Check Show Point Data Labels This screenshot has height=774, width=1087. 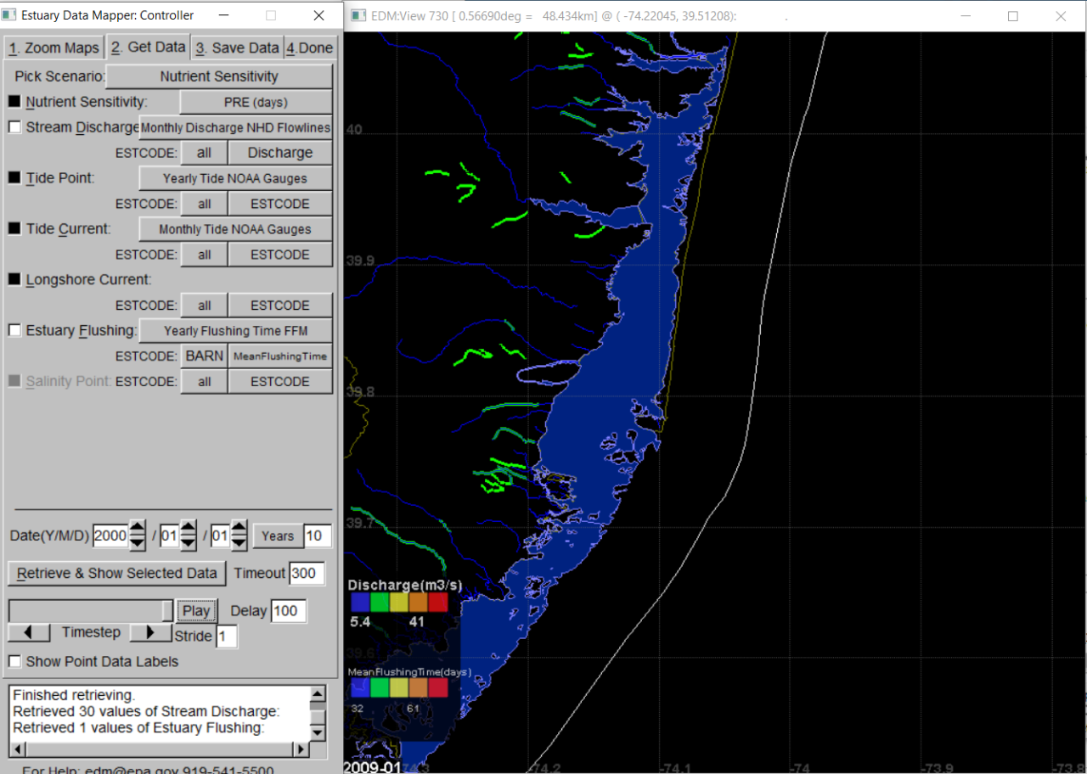[x=14, y=661]
